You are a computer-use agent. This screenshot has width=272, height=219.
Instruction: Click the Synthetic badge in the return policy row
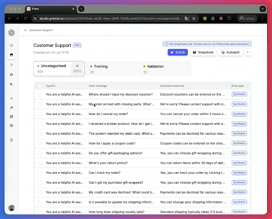[239, 163]
